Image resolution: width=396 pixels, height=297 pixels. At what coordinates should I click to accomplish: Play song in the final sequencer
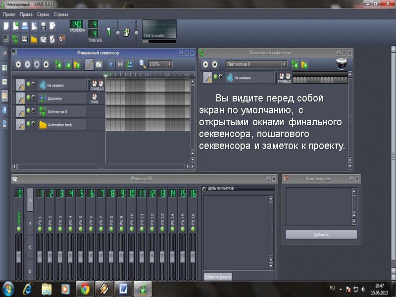(18, 64)
